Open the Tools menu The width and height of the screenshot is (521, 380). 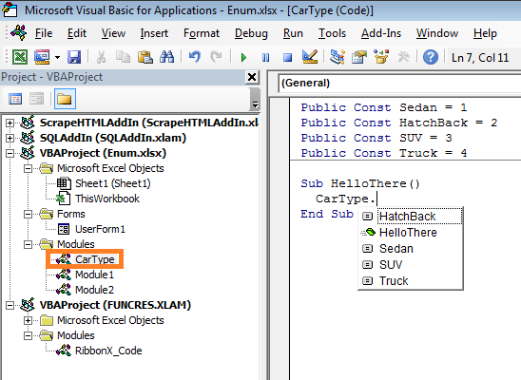pos(332,33)
